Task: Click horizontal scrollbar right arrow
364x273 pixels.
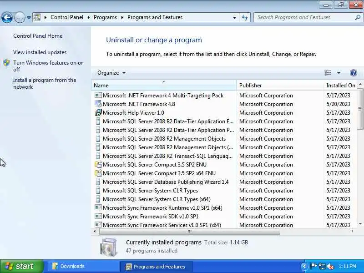Action: (x=352, y=231)
